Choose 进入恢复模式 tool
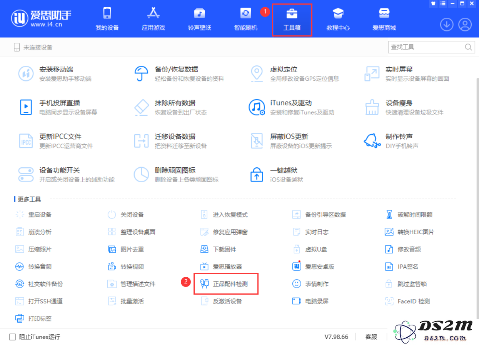Viewport: 479px width, 345px height. [x=225, y=215]
